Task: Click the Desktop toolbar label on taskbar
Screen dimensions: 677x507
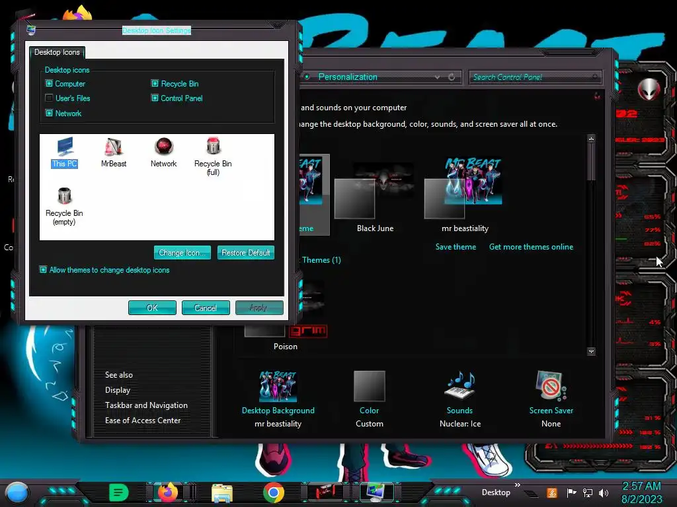Action: (496, 492)
